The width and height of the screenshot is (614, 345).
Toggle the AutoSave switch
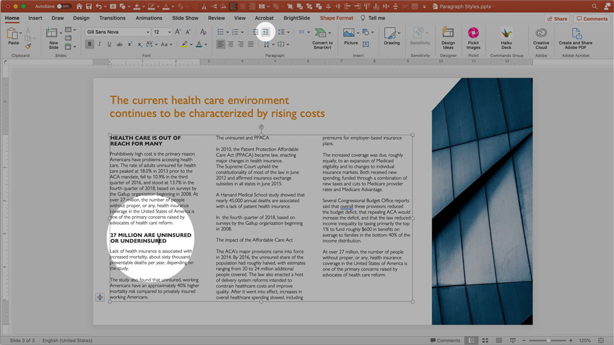point(63,6)
